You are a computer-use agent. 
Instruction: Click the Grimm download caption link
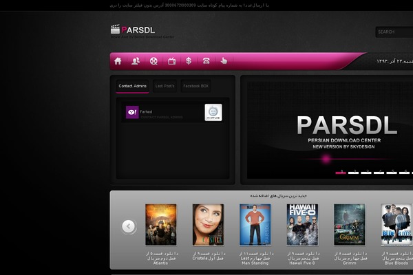350,258
